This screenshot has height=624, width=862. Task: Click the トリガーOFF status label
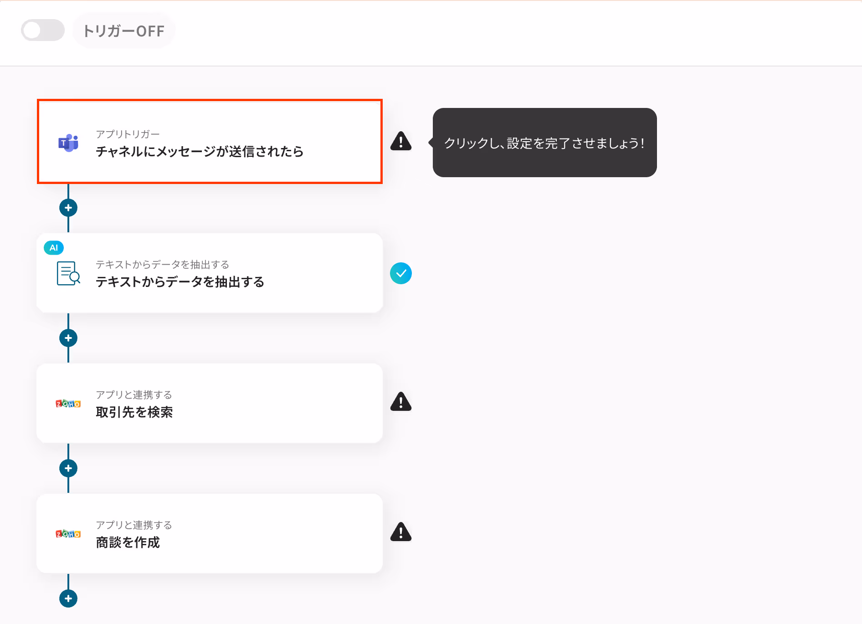coord(124,31)
